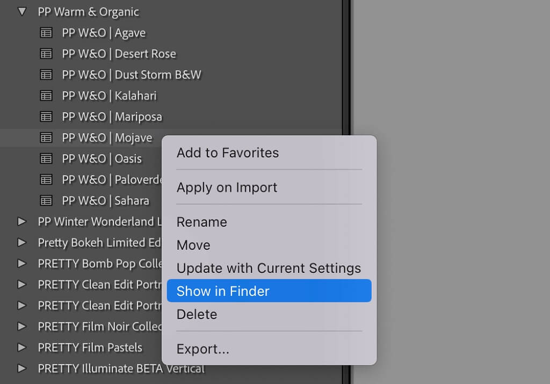550x384 pixels.
Task: Select the icon next to PP W&O | Oasis
Action: 46,158
